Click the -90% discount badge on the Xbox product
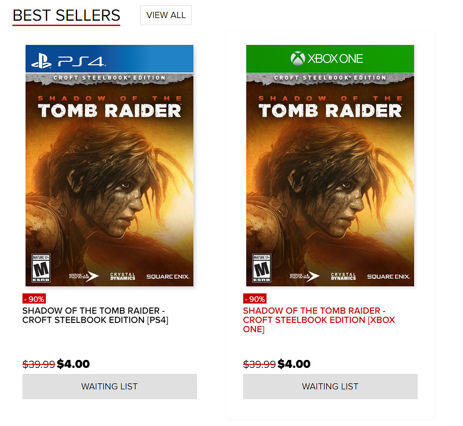The image size is (463, 426). pyautogui.click(x=255, y=299)
